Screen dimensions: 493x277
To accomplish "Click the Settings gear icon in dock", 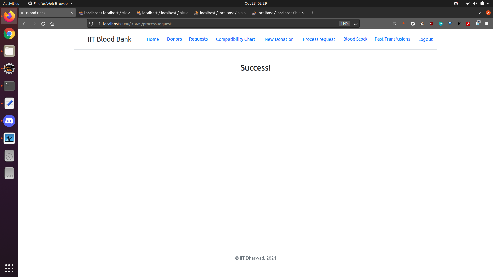I will (x=9, y=68).
